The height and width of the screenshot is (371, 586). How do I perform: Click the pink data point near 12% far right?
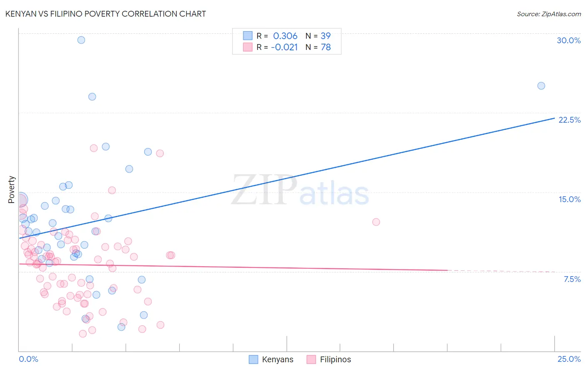(376, 222)
